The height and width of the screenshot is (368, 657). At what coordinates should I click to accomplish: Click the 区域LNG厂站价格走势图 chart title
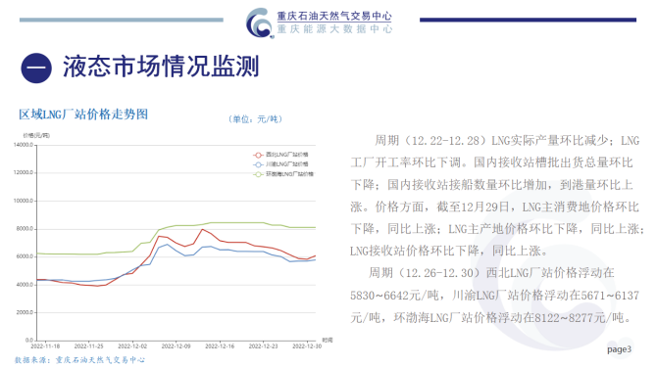pos(83,115)
